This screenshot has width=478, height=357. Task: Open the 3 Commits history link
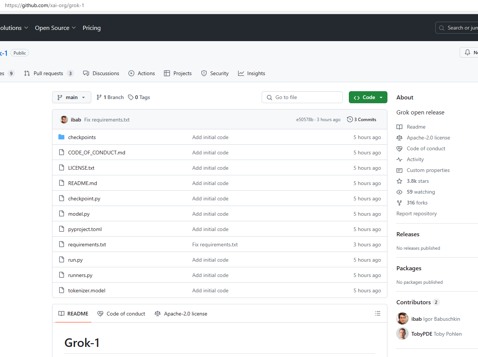(x=365, y=120)
